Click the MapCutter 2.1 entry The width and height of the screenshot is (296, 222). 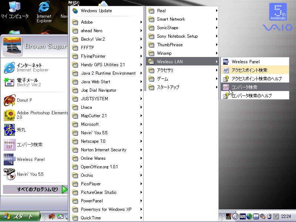coord(107,116)
